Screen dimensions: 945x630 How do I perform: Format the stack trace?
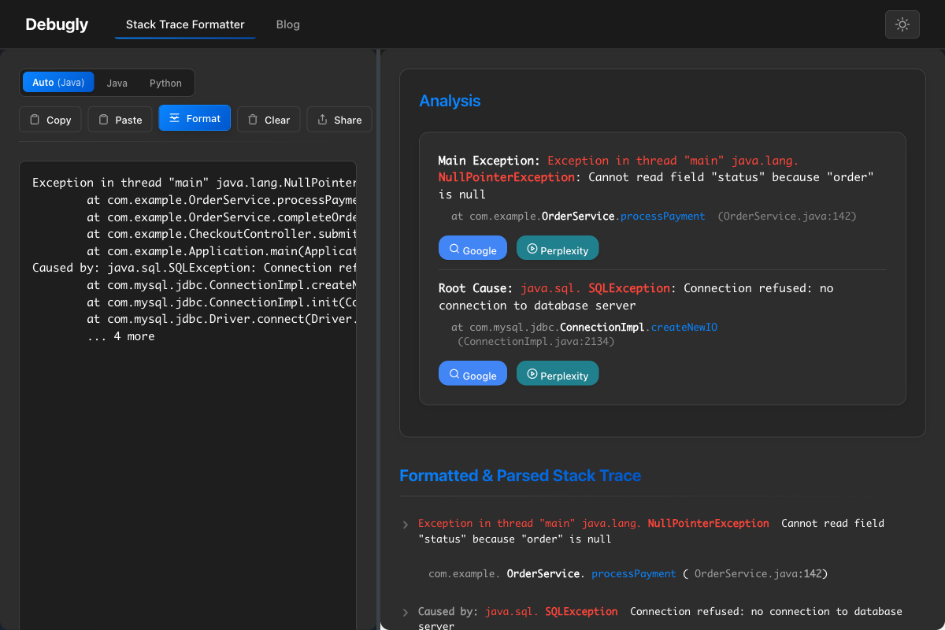point(195,118)
